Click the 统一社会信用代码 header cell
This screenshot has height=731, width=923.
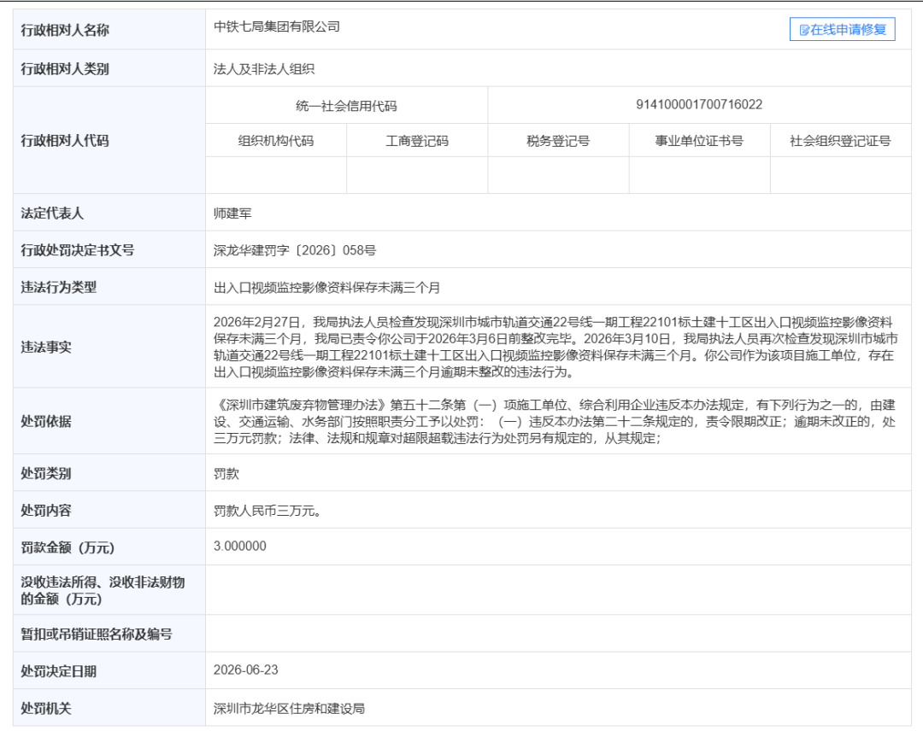(346, 106)
